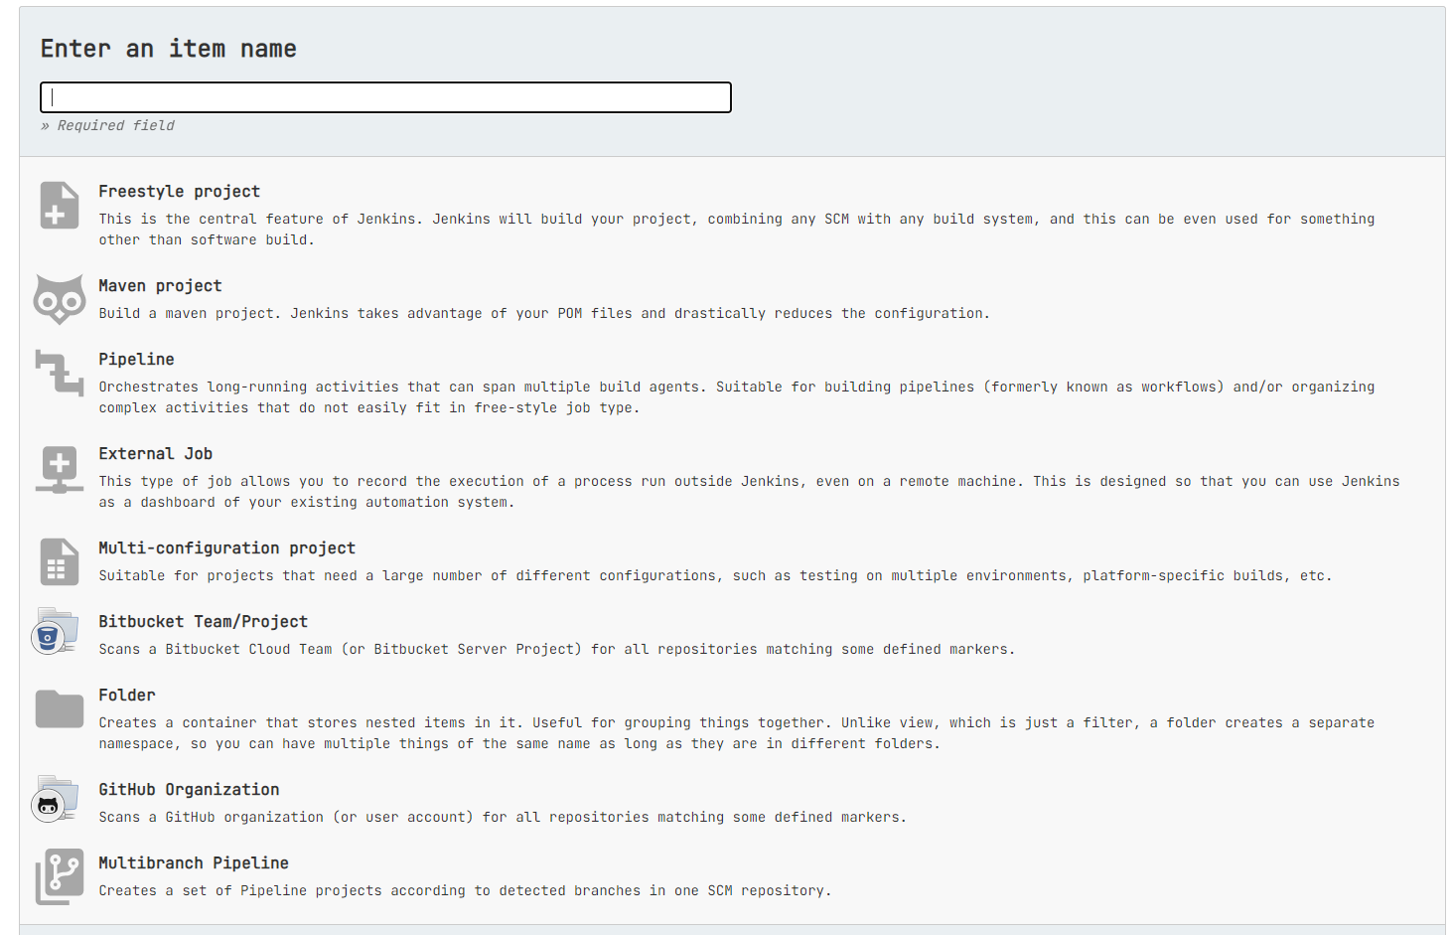The width and height of the screenshot is (1452, 935).
Task: Click the Maven project POM description
Action: click(543, 314)
